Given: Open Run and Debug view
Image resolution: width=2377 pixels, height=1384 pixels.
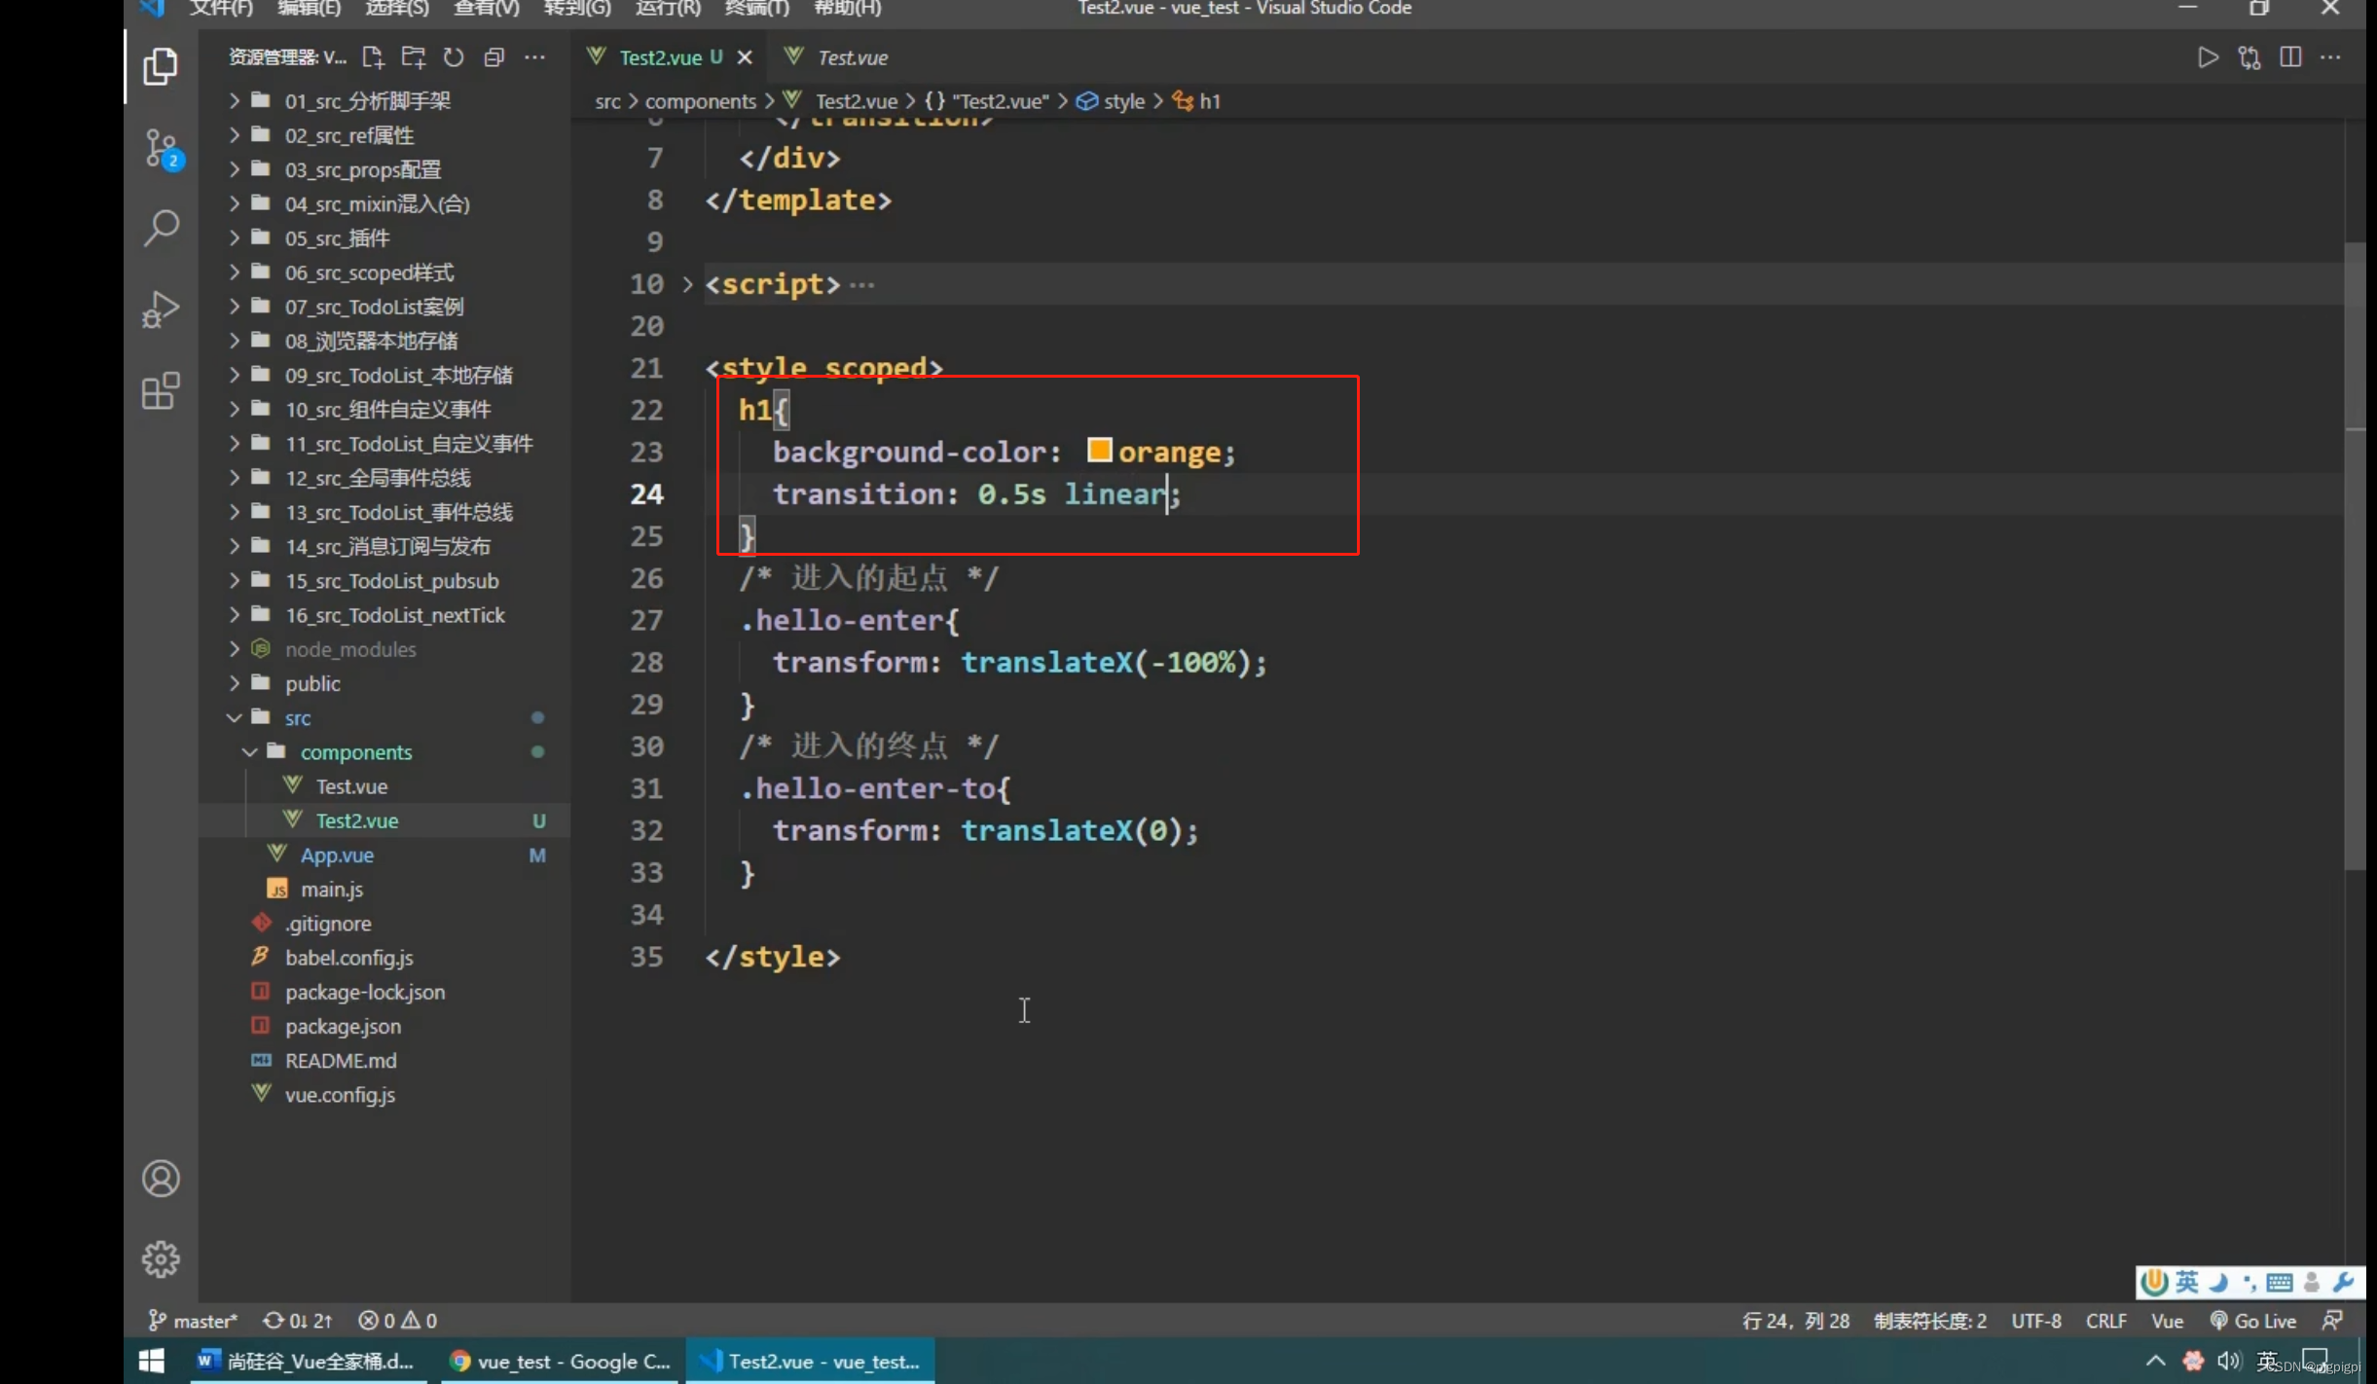Looking at the screenshot, I should (161, 310).
